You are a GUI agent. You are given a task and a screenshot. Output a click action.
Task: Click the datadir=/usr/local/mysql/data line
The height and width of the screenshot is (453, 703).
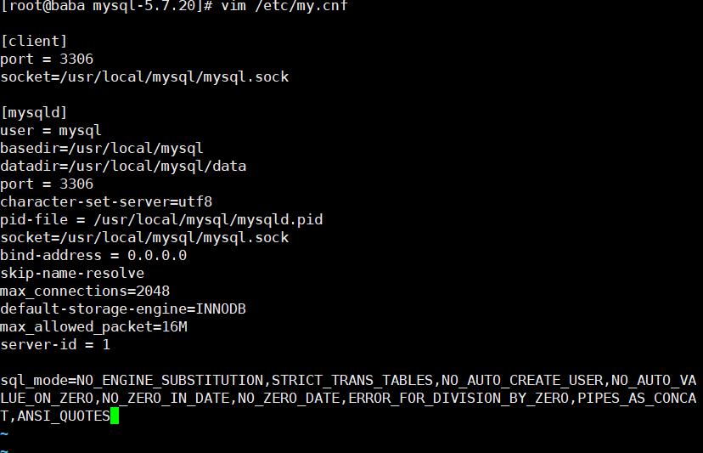(122, 166)
